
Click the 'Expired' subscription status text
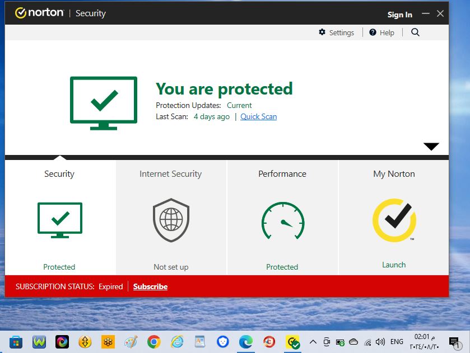tap(110, 286)
